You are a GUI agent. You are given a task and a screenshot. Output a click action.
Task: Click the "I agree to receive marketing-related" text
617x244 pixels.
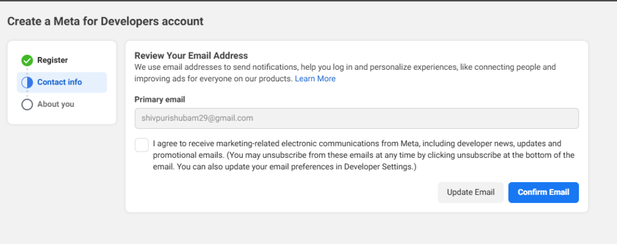point(221,143)
